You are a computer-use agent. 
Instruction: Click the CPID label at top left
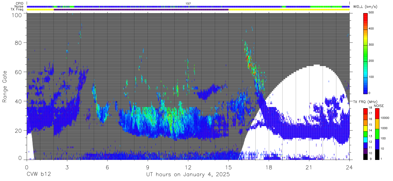(19, 4)
